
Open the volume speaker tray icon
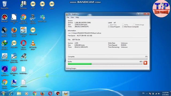(x=159, y=94)
